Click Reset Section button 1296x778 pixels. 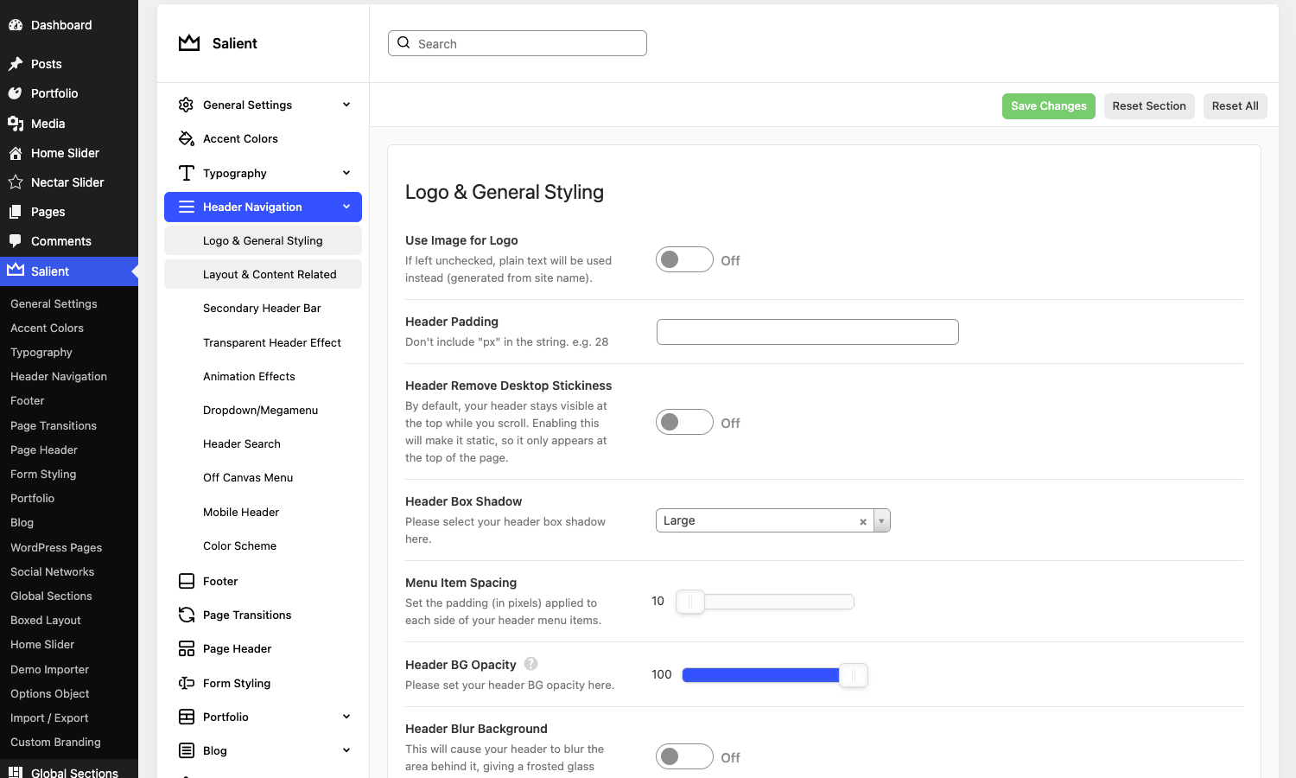(1149, 106)
